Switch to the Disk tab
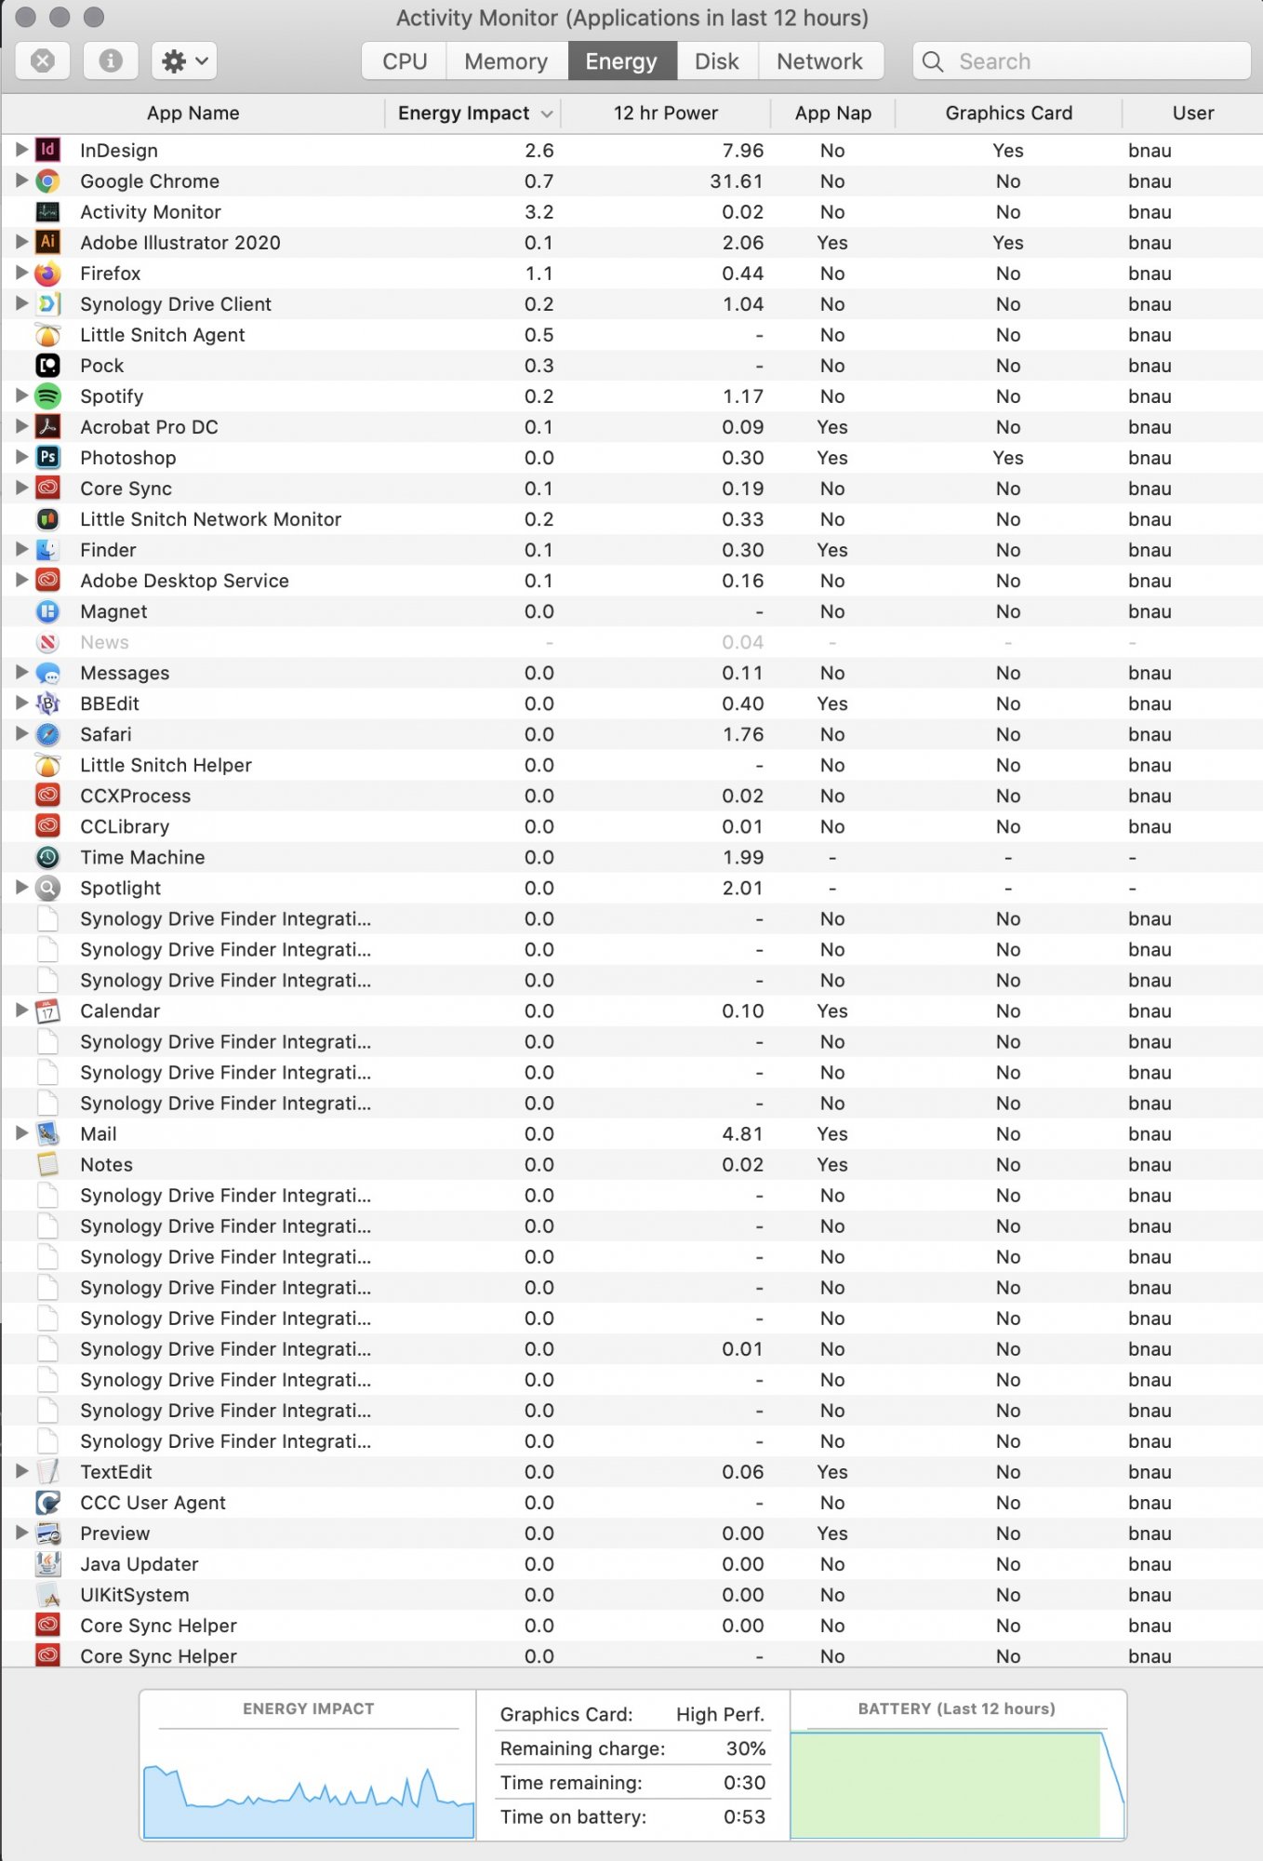Viewport: 1263px width, 1861px height. tap(717, 60)
